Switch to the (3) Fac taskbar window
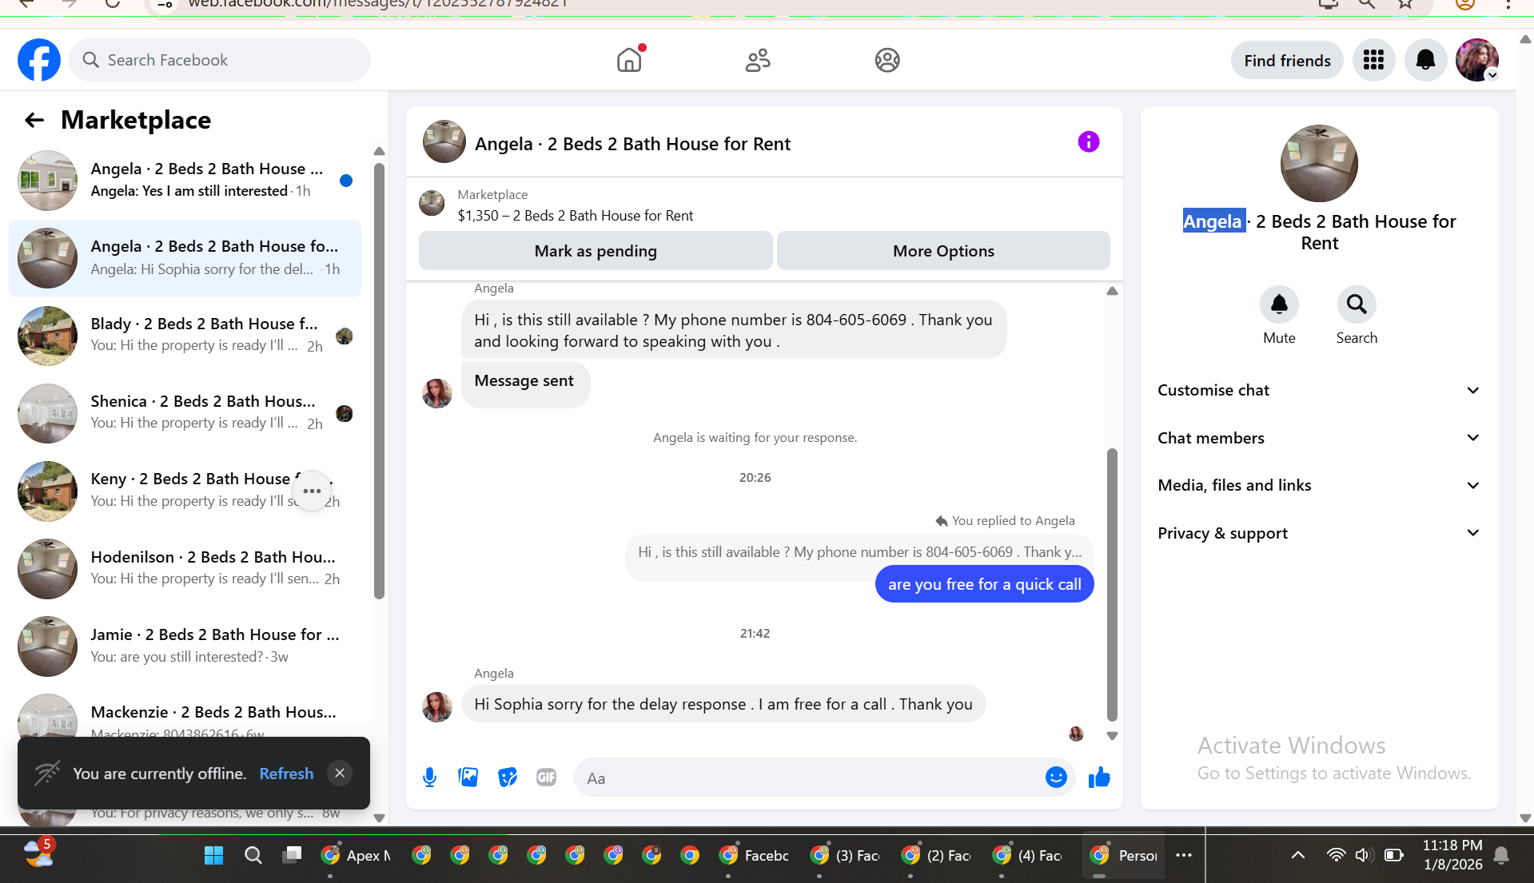The width and height of the screenshot is (1534, 883). pyautogui.click(x=846, y=855)
